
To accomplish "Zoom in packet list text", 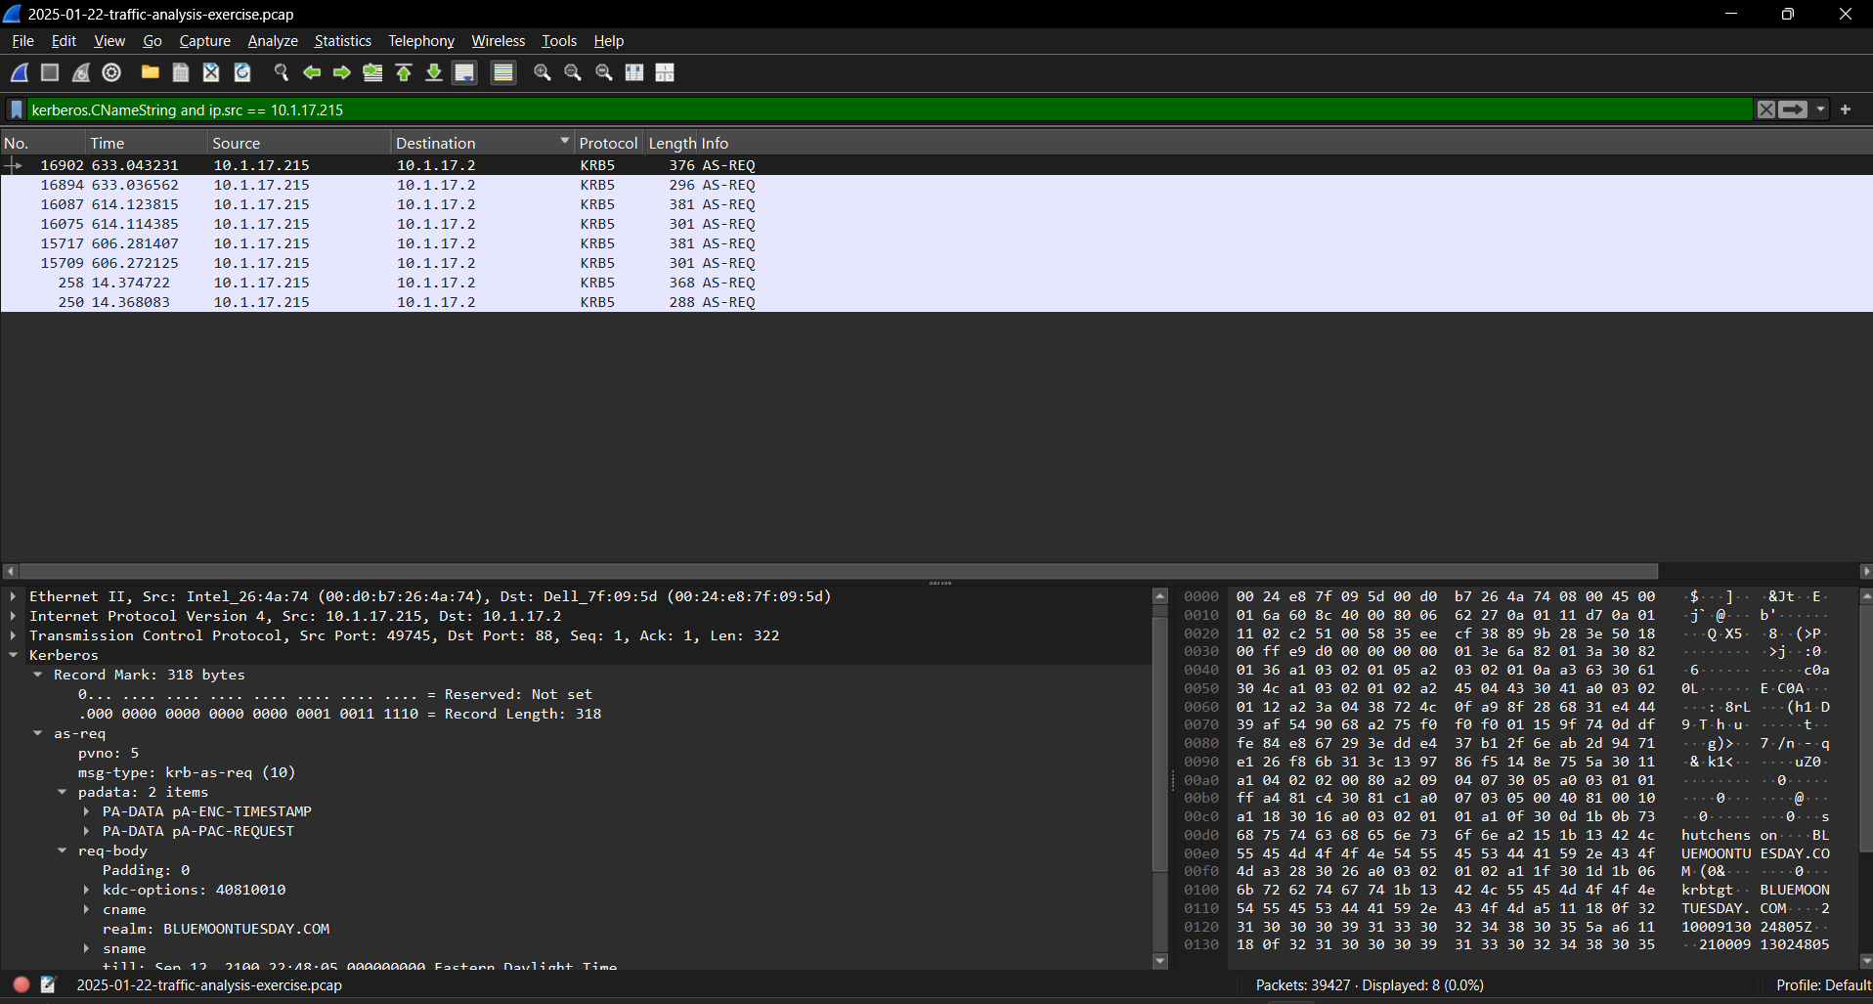I will click(543, 72).
